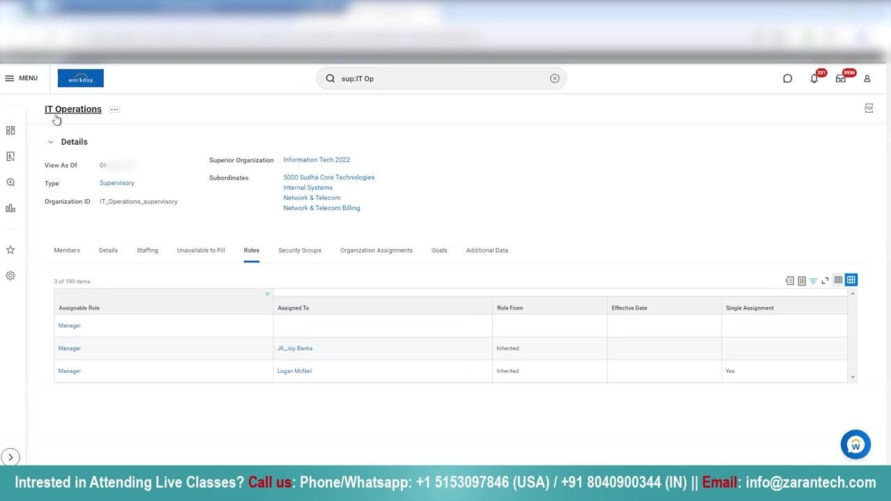This screenshot has height=501, width=891.
Task: Open the Unavailable to Fill tab
Action: click(x=201, y=250)
